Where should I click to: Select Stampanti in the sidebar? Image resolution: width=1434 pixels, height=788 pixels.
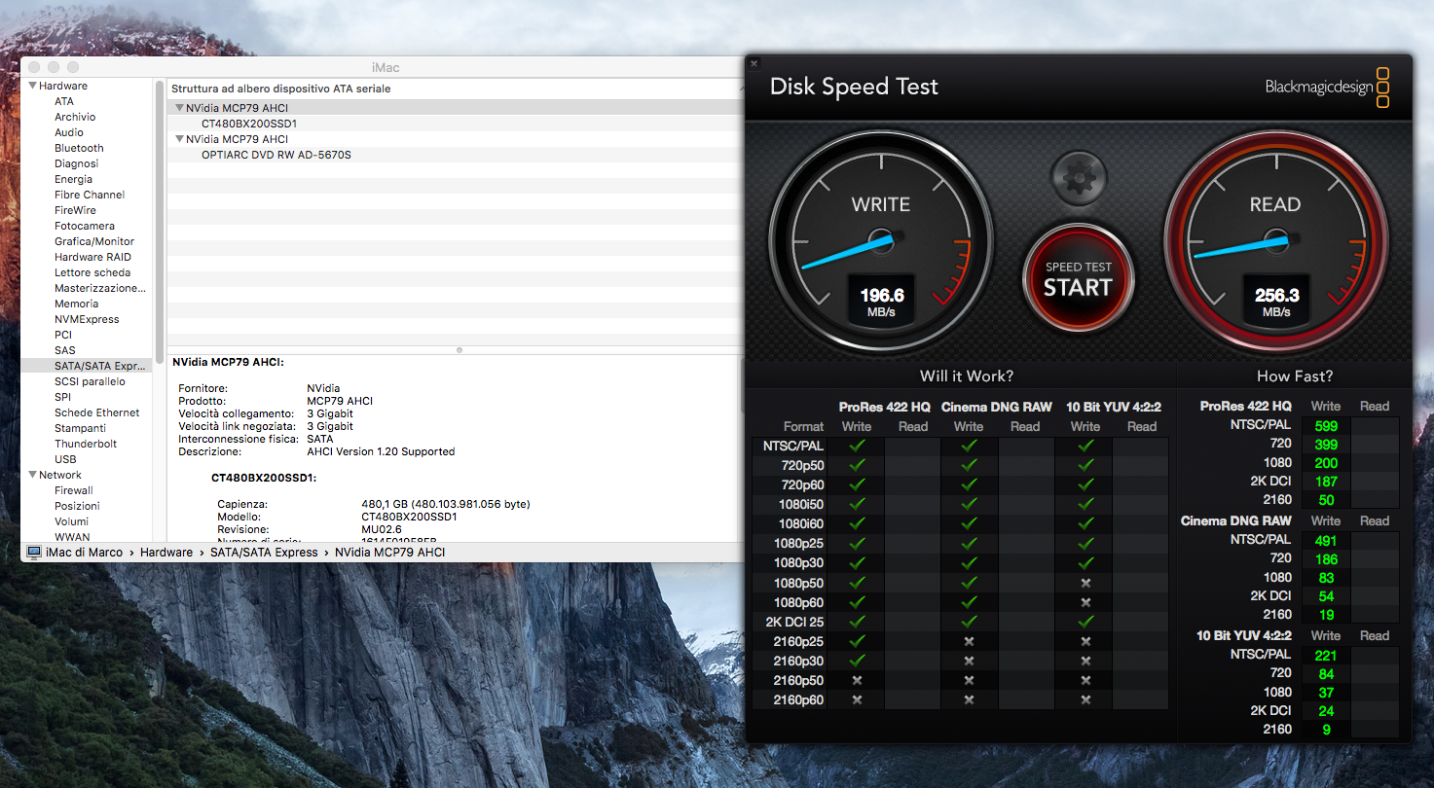coord(80,428)
